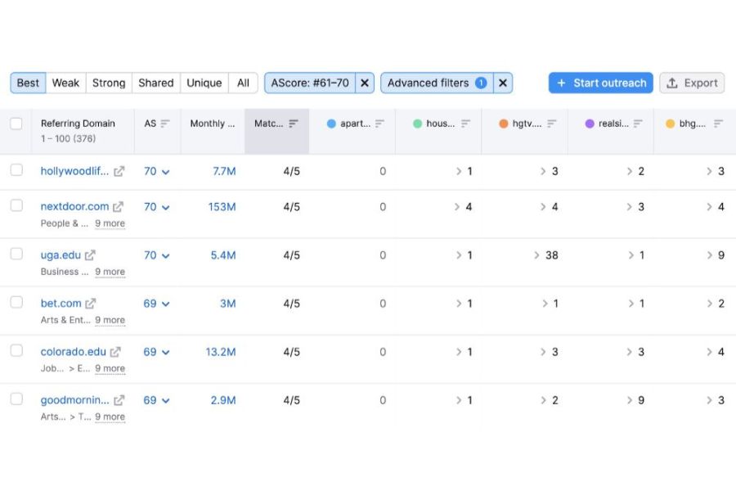The image size is (736, 491).
Task: Sort the hous... column
Action: pos(465,124)
